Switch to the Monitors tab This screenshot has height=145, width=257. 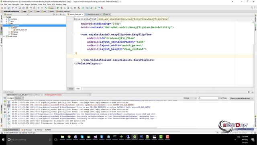(x=19, y=98)
